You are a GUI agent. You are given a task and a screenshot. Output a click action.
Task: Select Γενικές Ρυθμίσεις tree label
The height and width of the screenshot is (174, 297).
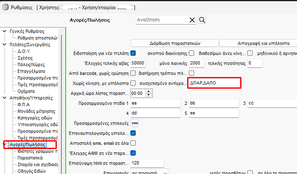point(27,31)
